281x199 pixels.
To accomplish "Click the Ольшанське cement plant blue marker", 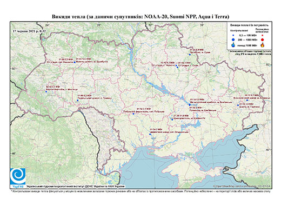I will [150, 134].
